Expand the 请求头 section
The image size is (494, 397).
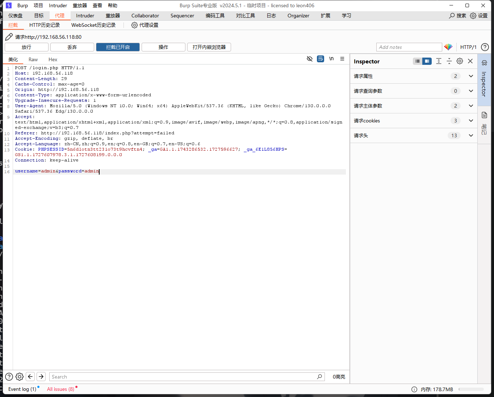[x=471, y=135]
